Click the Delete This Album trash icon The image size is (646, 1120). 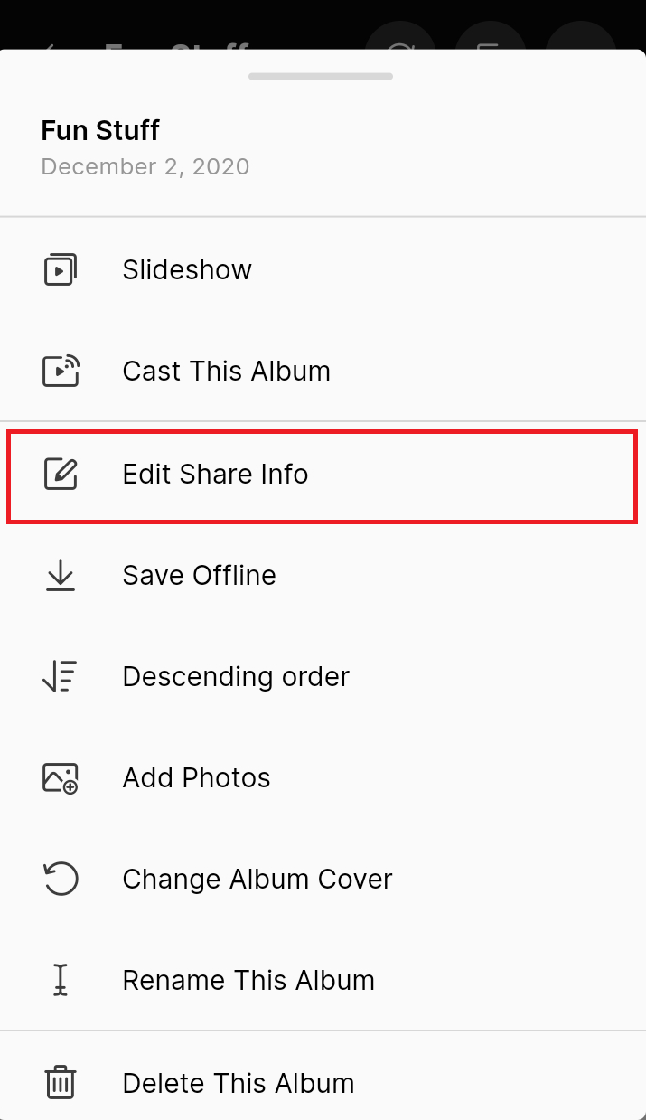61,1082
